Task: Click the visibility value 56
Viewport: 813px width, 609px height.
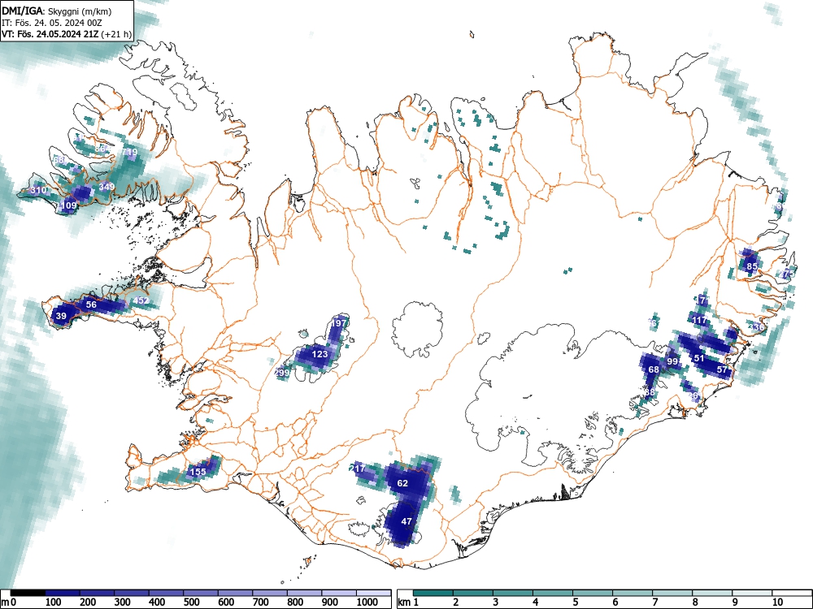Action: (x=91, y=304)
